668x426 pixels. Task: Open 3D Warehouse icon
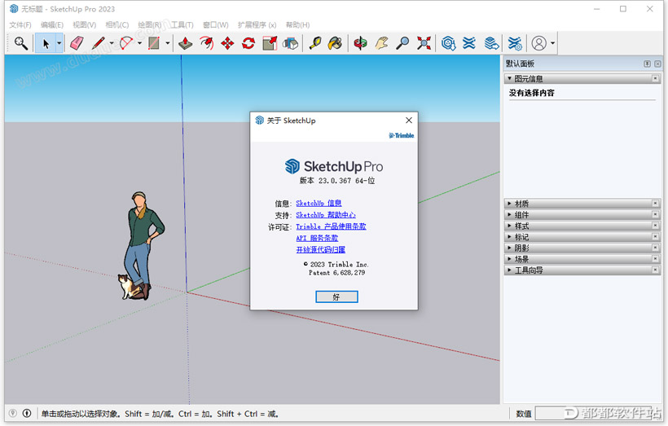(449, 43)
